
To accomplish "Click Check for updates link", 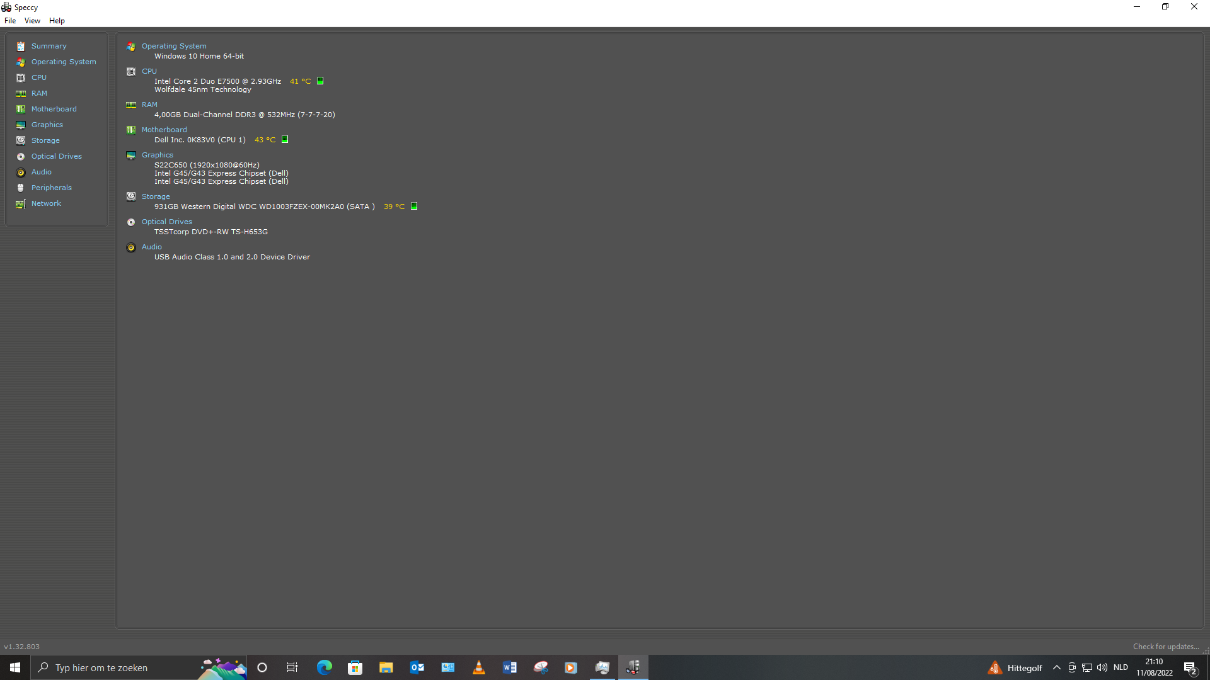I will [1165, 647].
